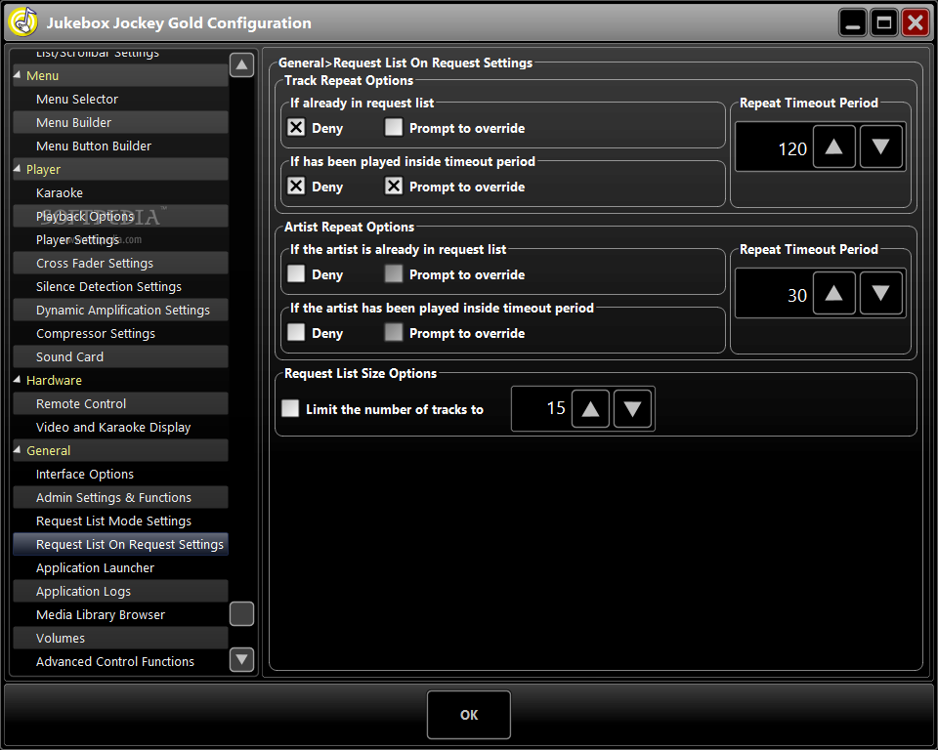The width and height of the screenshot is (938, 750).
Task: Close the configuration window
Action: tap(916, 22)
